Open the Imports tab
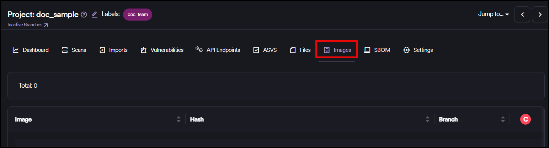 coord(113,50)
